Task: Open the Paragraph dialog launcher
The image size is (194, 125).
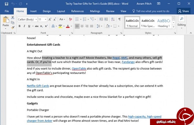Action: 121,33
